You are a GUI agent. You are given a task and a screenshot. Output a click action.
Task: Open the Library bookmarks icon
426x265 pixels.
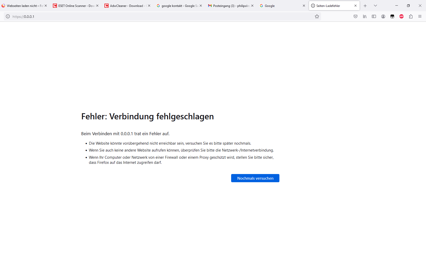(365, 17)
